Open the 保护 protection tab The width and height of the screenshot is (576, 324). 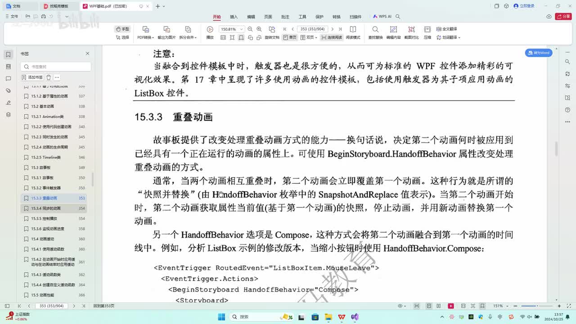click(x=319, y=17)
